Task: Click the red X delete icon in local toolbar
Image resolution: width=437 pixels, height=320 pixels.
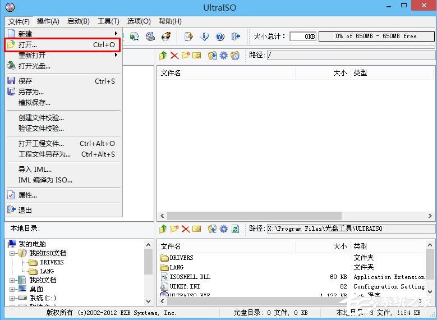Action: click(186, 228)
